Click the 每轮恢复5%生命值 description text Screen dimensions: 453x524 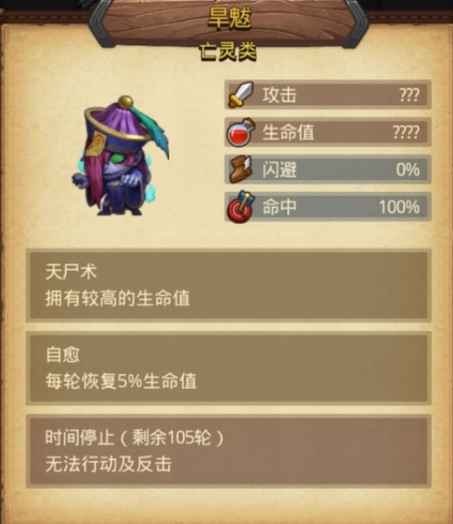pyautogui.click(x=121, y=381)
